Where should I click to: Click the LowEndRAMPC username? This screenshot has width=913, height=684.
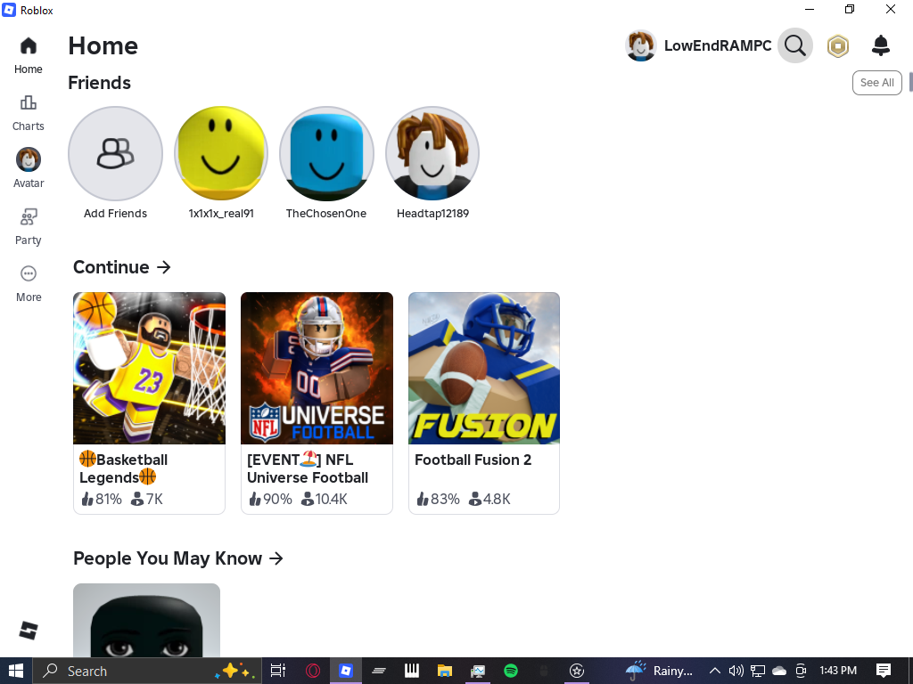tap(718, 46)
